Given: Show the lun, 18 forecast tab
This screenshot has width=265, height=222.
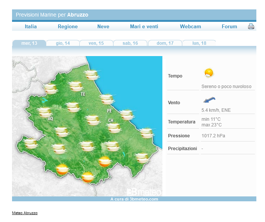Looking at the screenshot, I should tap(199, 43).
